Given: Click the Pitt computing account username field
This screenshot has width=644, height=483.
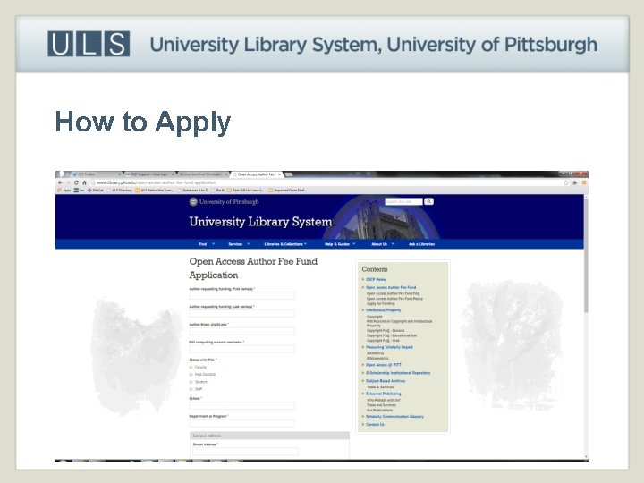Looking at the screenshot, I should [x=241, y=349].
